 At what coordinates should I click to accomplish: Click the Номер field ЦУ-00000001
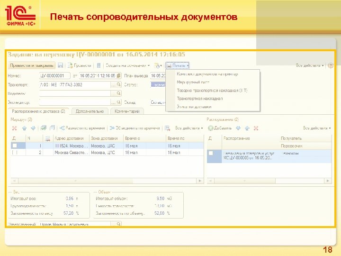pyautogui.click(x=55, y=76)
